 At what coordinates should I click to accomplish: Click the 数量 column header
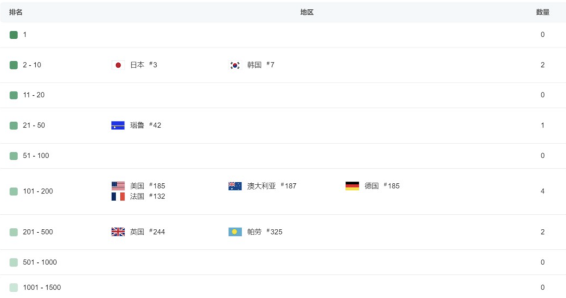542,12
